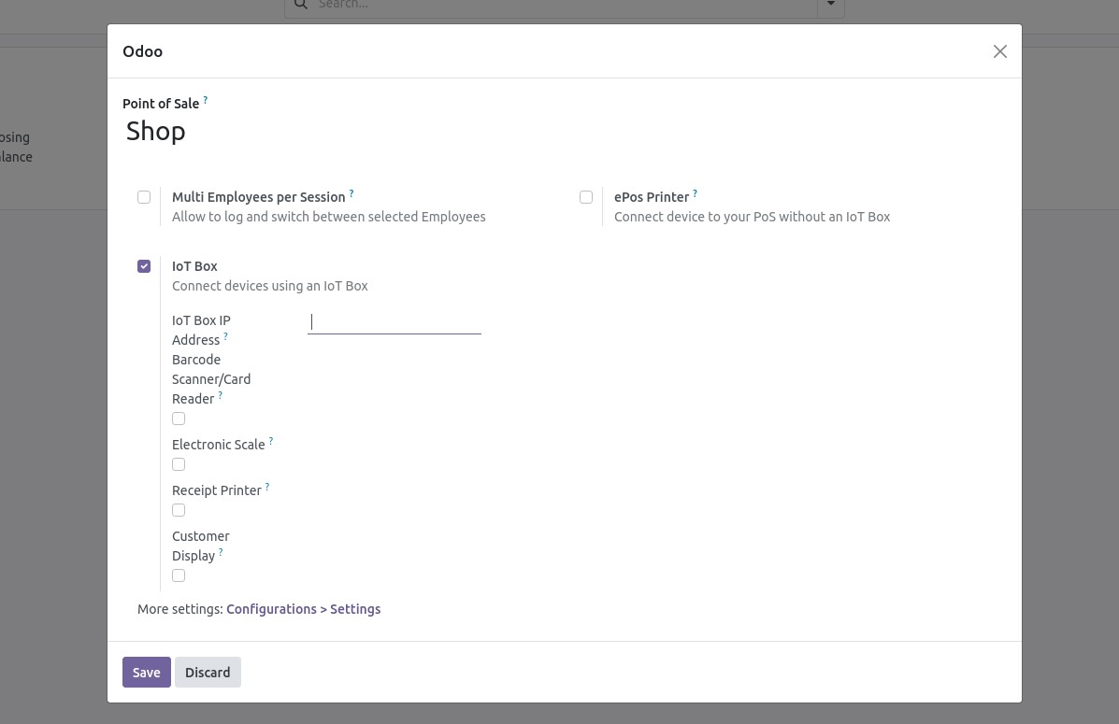Click the 'IoT Box IP Address' label
The height and width of the screenshot is (724, 1119).
pyautogui.click(x=201, y=331)
